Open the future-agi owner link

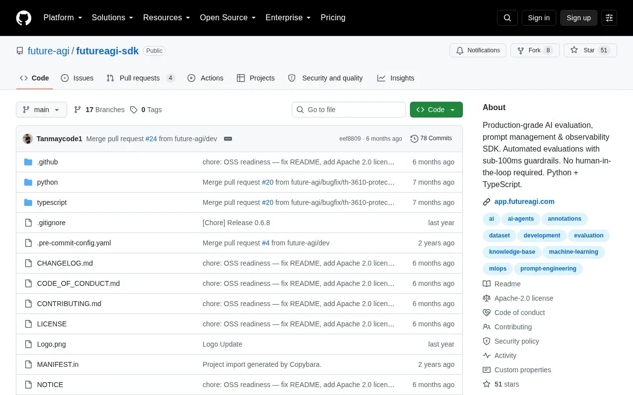point(48,51)
